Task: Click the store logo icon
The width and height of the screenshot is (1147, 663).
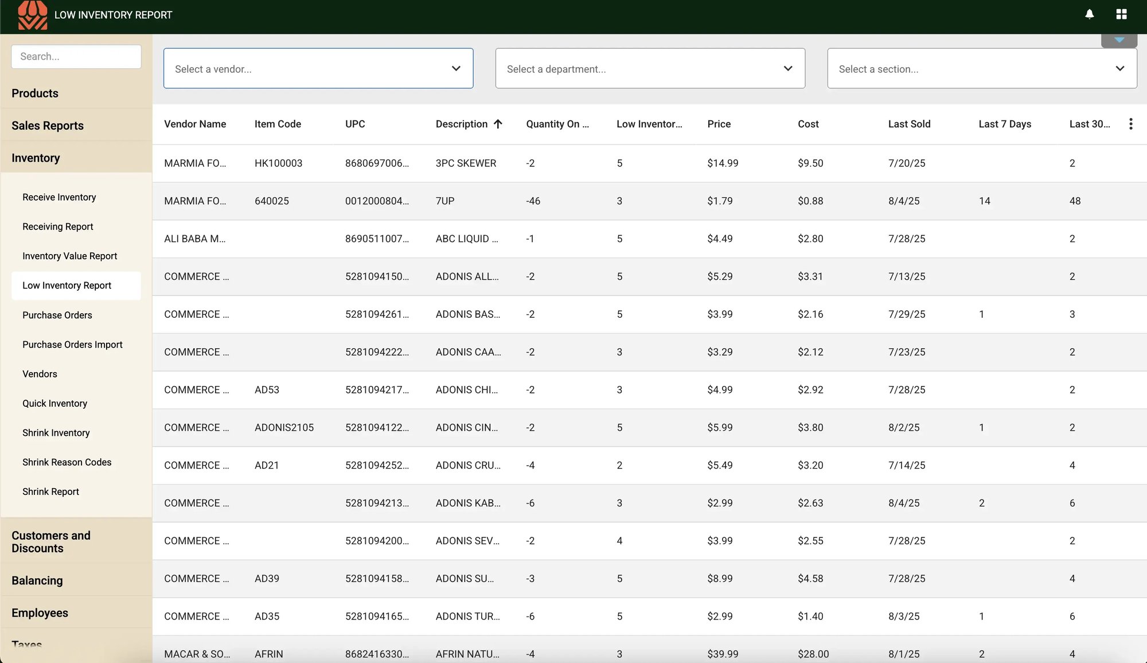Action: coord(33,15)
